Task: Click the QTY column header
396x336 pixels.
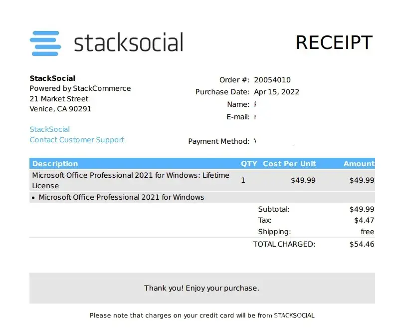Action: (249, 164)
